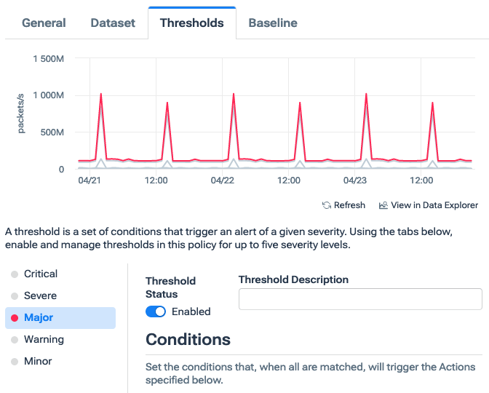Select the Thresholds tab
The width and height of the screenshot is (489, 393).
(191, 23)
